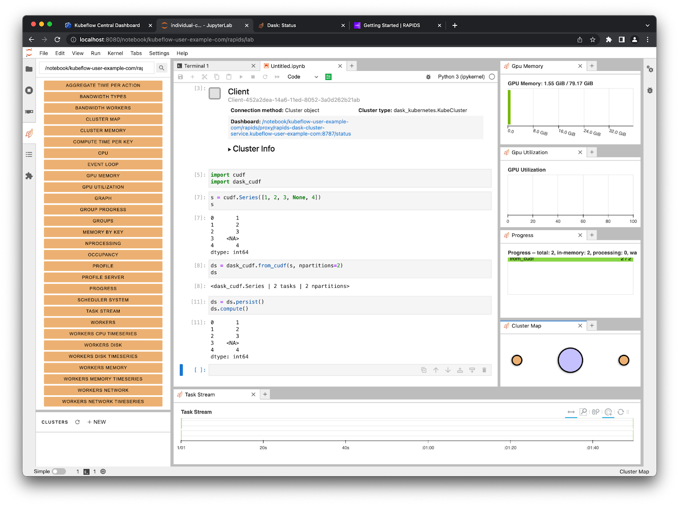
Task: Open the extension manager puzzle icon
Action: (x=29, y=176)
